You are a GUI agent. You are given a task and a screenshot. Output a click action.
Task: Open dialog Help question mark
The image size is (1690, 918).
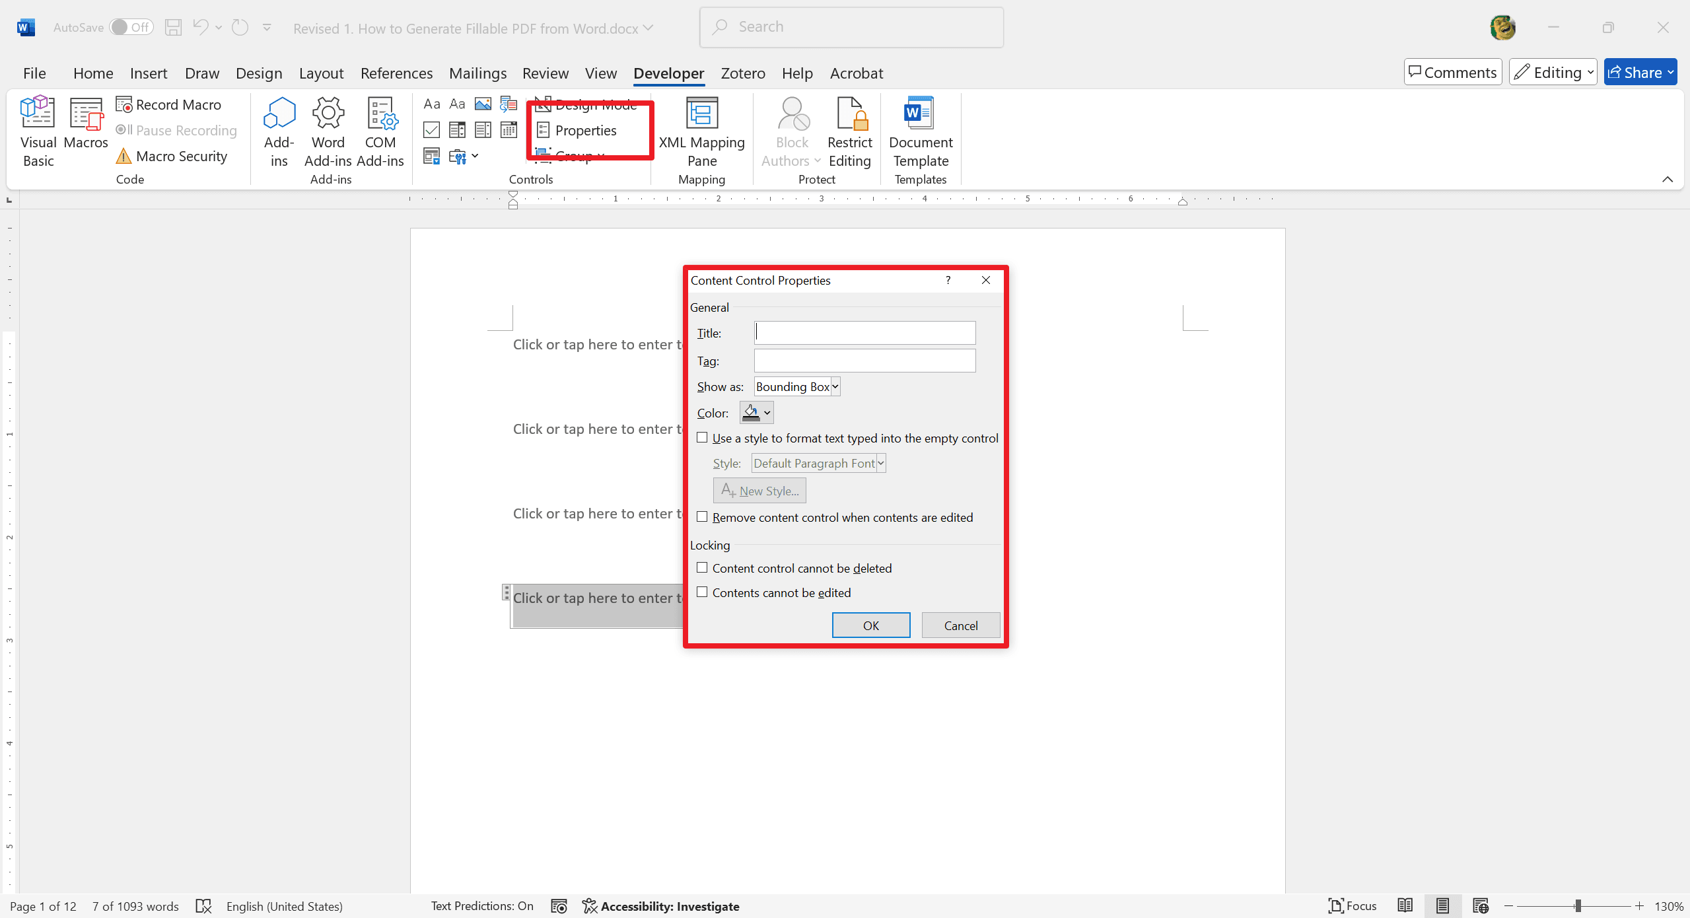coord(948,280)
